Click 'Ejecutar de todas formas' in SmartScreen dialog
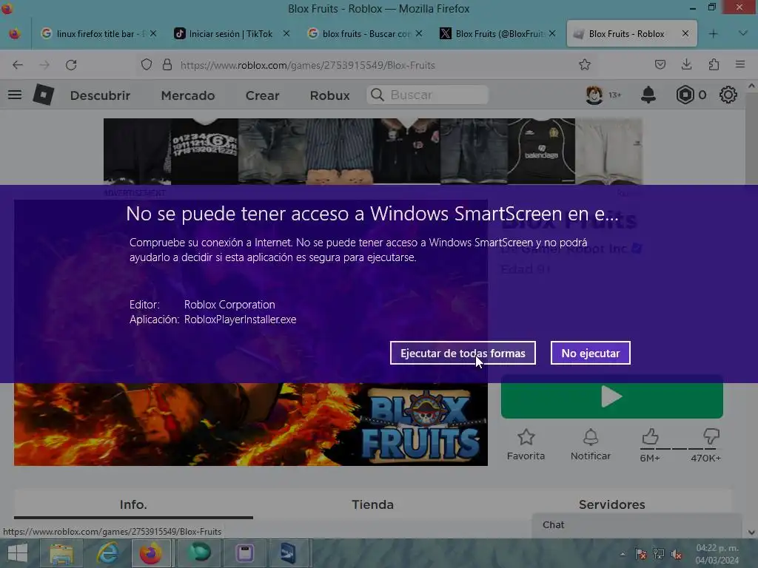 (463, 353)
